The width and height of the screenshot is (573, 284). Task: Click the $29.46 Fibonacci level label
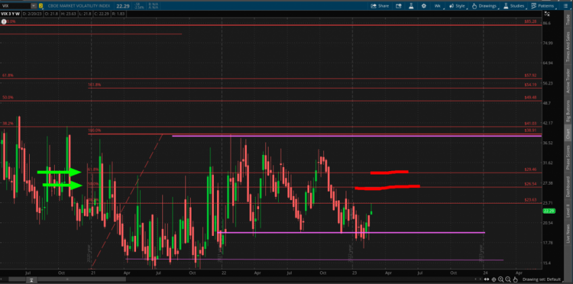coord(530,169)
